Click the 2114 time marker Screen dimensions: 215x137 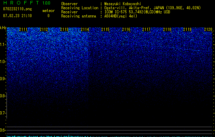85,29
